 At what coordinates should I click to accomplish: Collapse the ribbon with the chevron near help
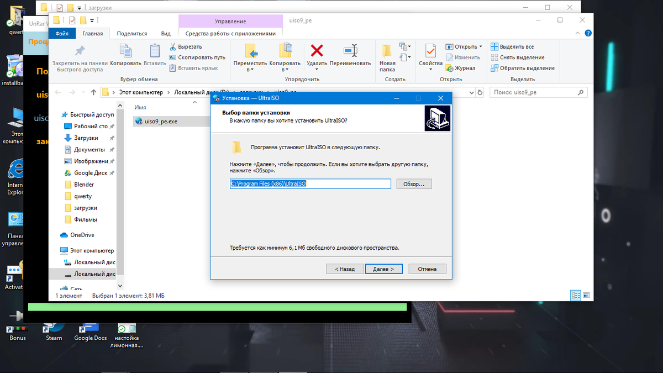click(577, 34)
